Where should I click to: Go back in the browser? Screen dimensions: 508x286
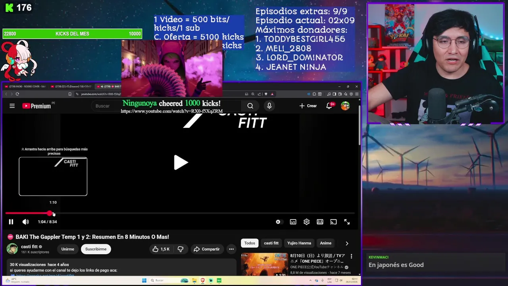coord(6,94)
